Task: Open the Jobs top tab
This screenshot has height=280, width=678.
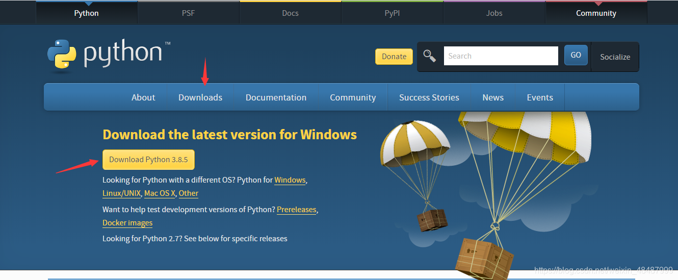Action: 494,13
